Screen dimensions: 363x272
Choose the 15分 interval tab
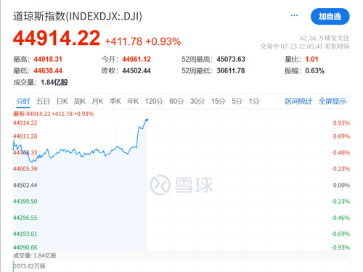pos(218,101)
